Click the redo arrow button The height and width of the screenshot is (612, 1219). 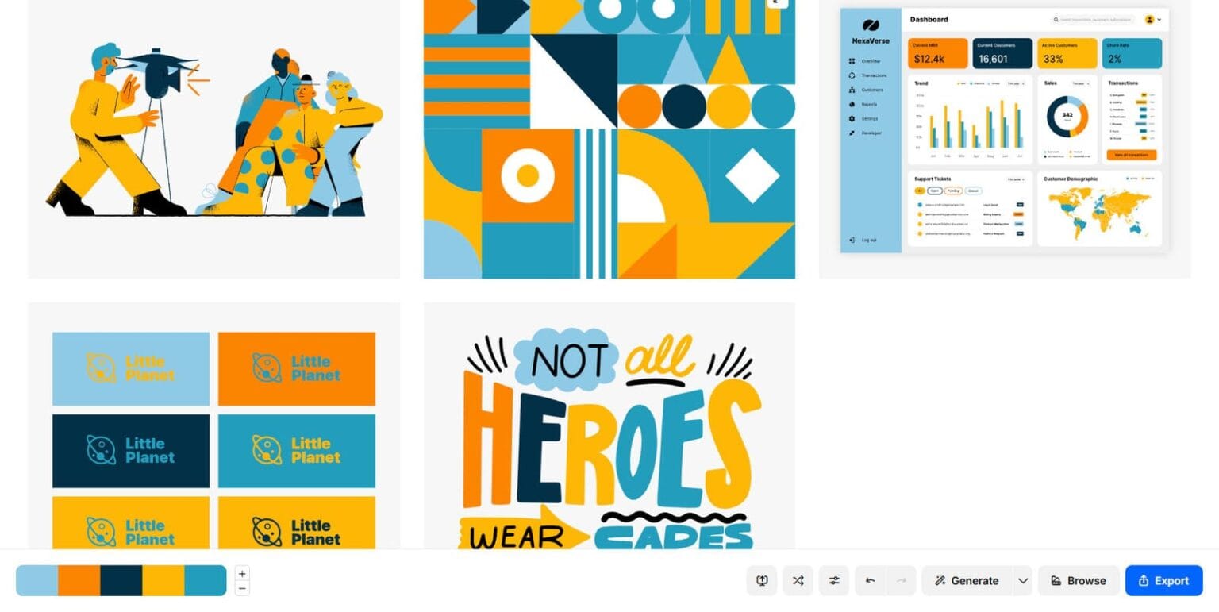point(901,580)
